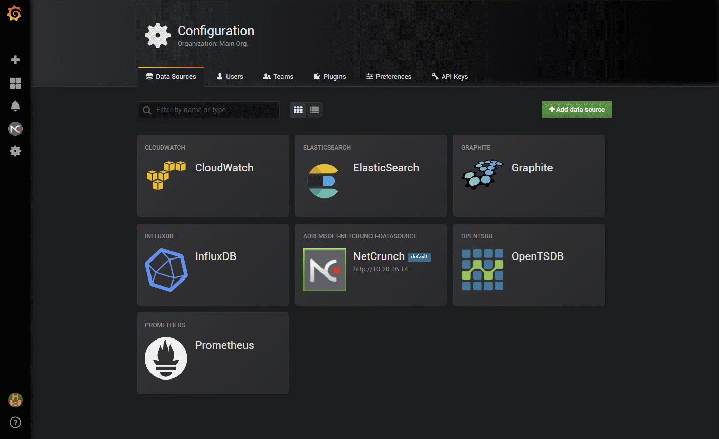Select the Data Sources tab
The image size is (719, 439).
click(171, 76)
